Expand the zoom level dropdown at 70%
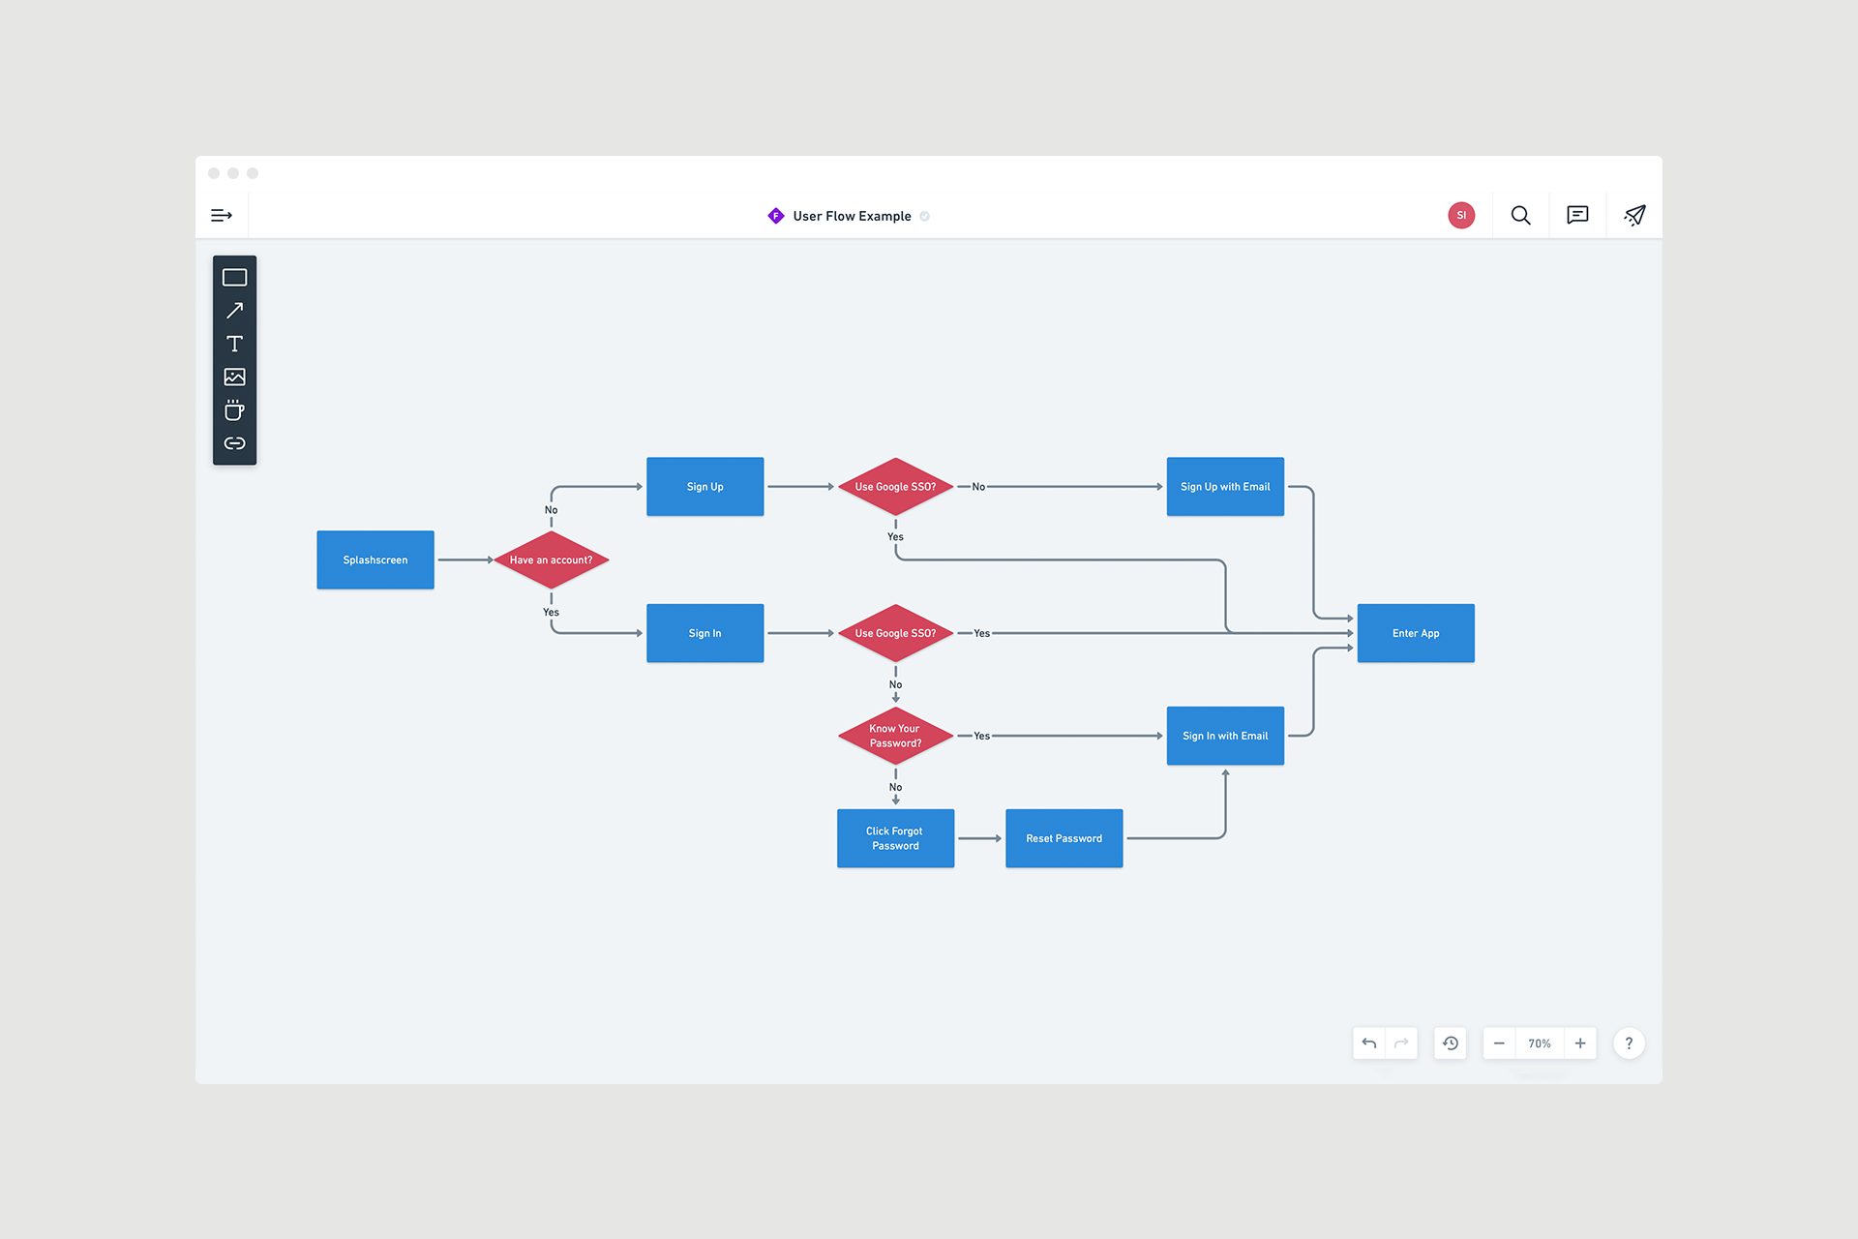The image size is (1858, 1239). click(x=1538, y=1042)
